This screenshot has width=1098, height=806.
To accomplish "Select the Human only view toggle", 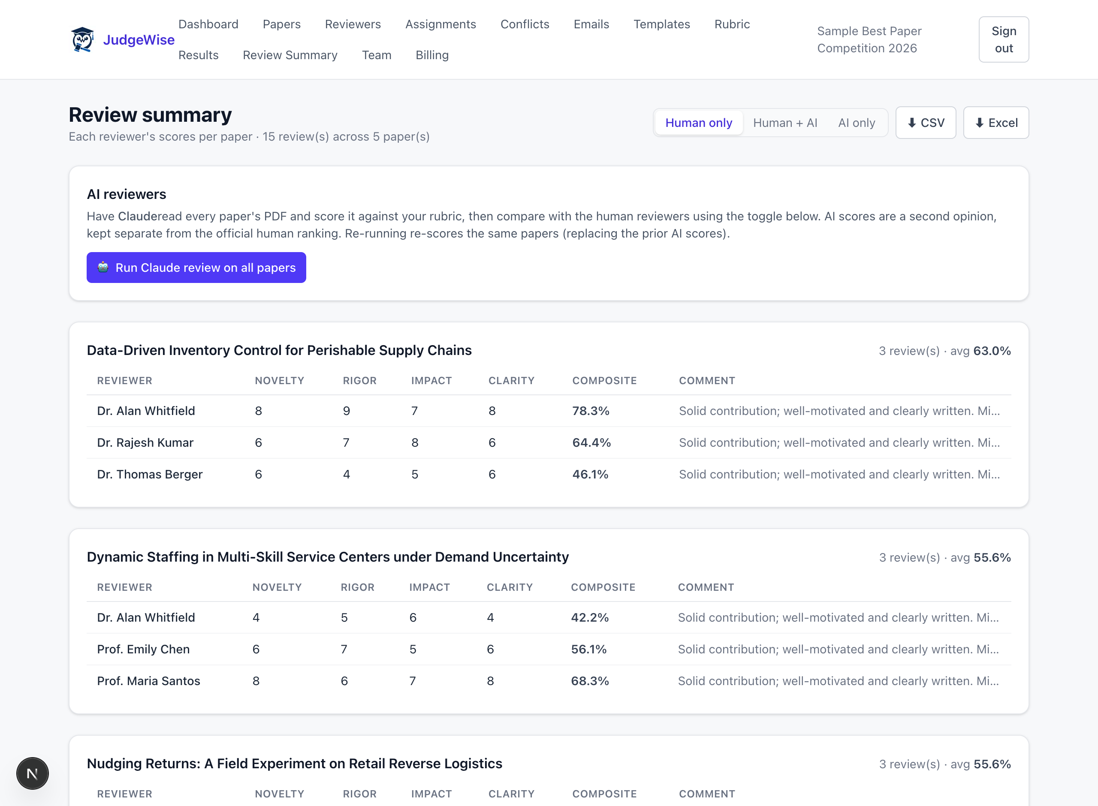I will tap(698, 123).
